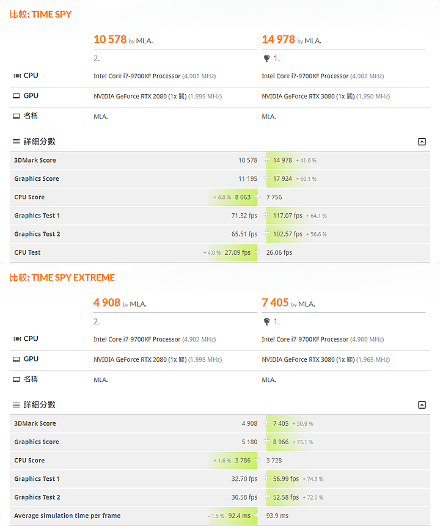Click the CPU chip icon in Time Spy Extreme
The height and width of the screenshot is (526, 440).
click(16, 339)
